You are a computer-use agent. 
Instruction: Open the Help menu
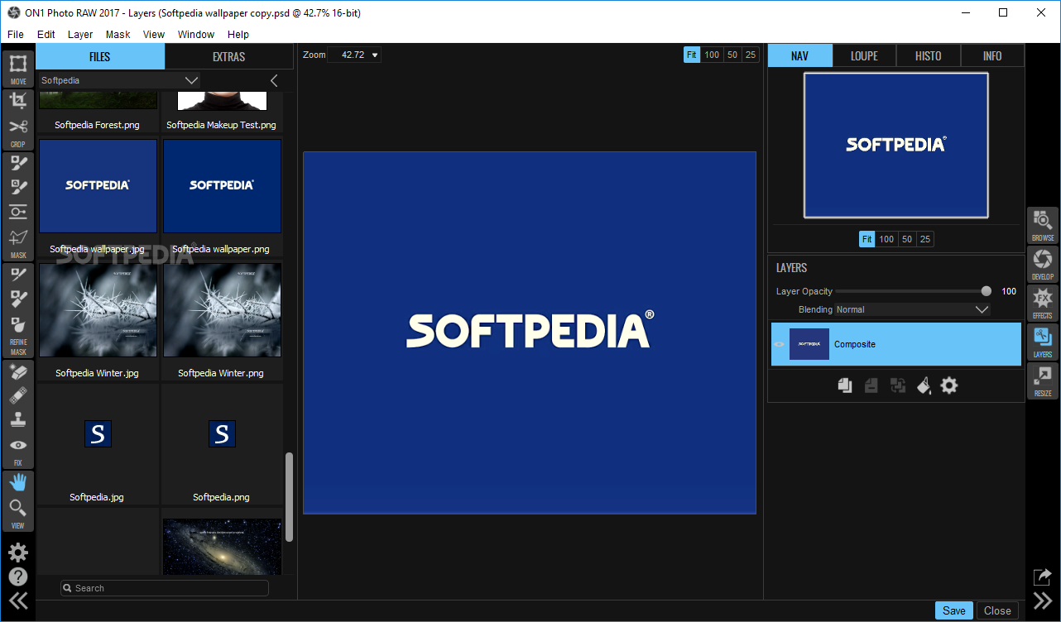[238, 35]
